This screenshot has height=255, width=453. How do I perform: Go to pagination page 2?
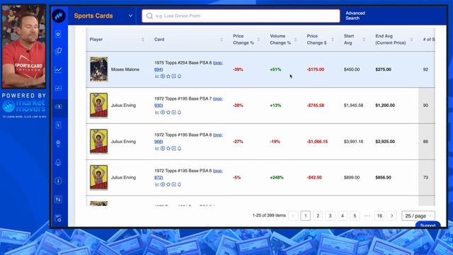click(318, 216)
